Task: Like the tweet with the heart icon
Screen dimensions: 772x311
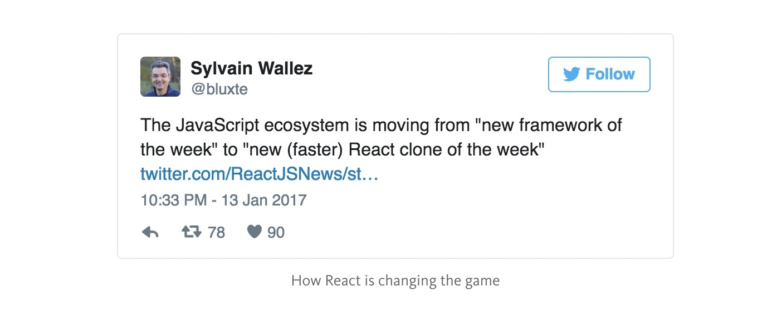Action: (x=255, y=232)
